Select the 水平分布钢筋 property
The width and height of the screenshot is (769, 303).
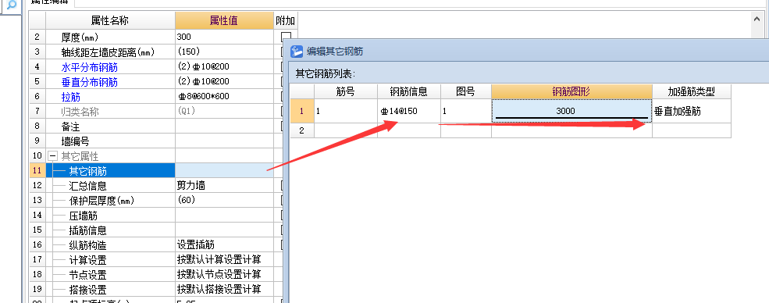110,66
